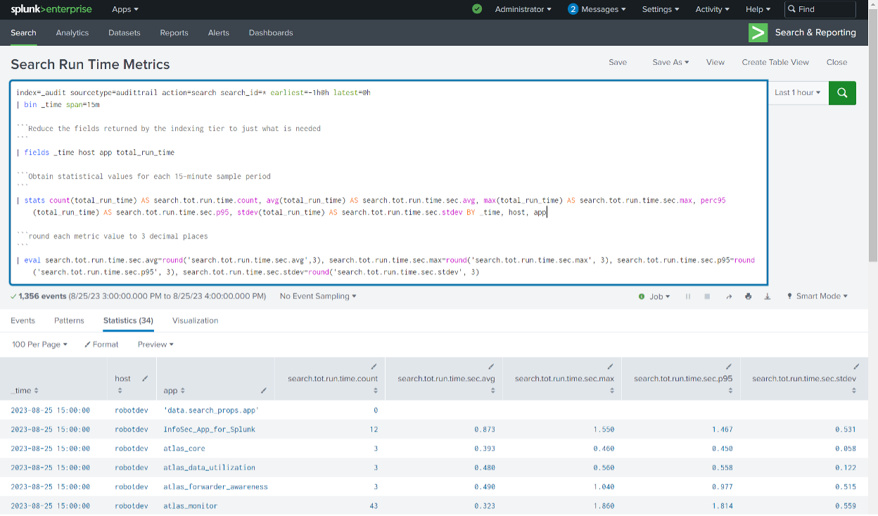Expand the Activity menu
The width and height of the screenshot is (878, 516).
(x=712, y=9)
